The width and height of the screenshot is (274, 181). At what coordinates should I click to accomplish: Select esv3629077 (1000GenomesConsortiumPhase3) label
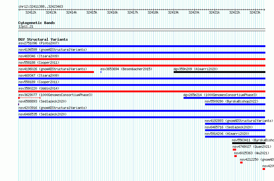(55, 95)
